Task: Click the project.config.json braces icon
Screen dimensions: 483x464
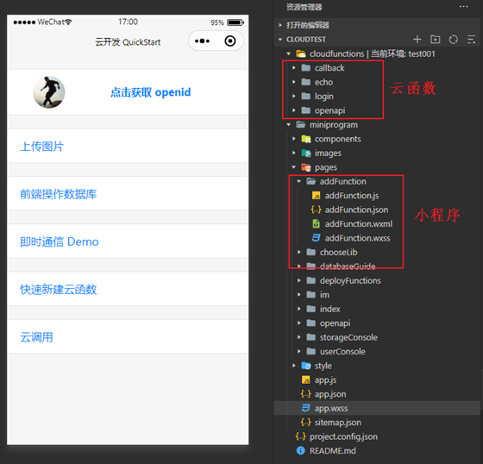Action: (x=301, y=436)
